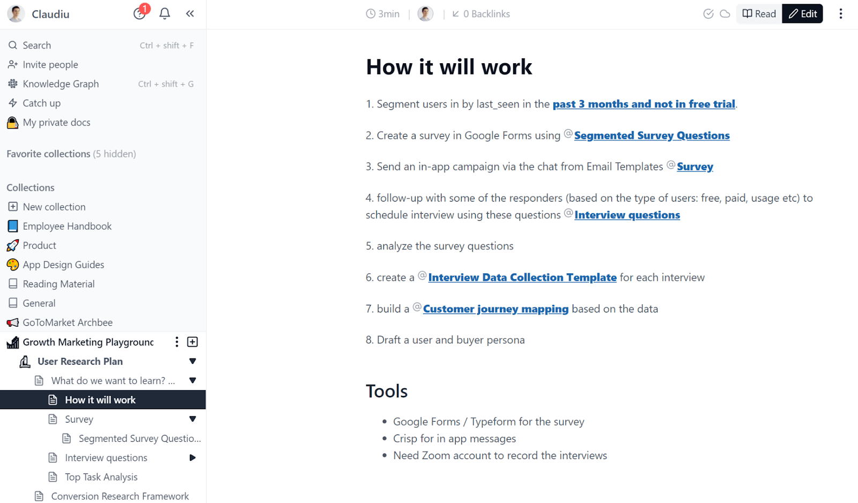Click the circled checkmark icon in header
This screenshot has height=503, width=858.
pyautogui.click(x=708, y=14)
